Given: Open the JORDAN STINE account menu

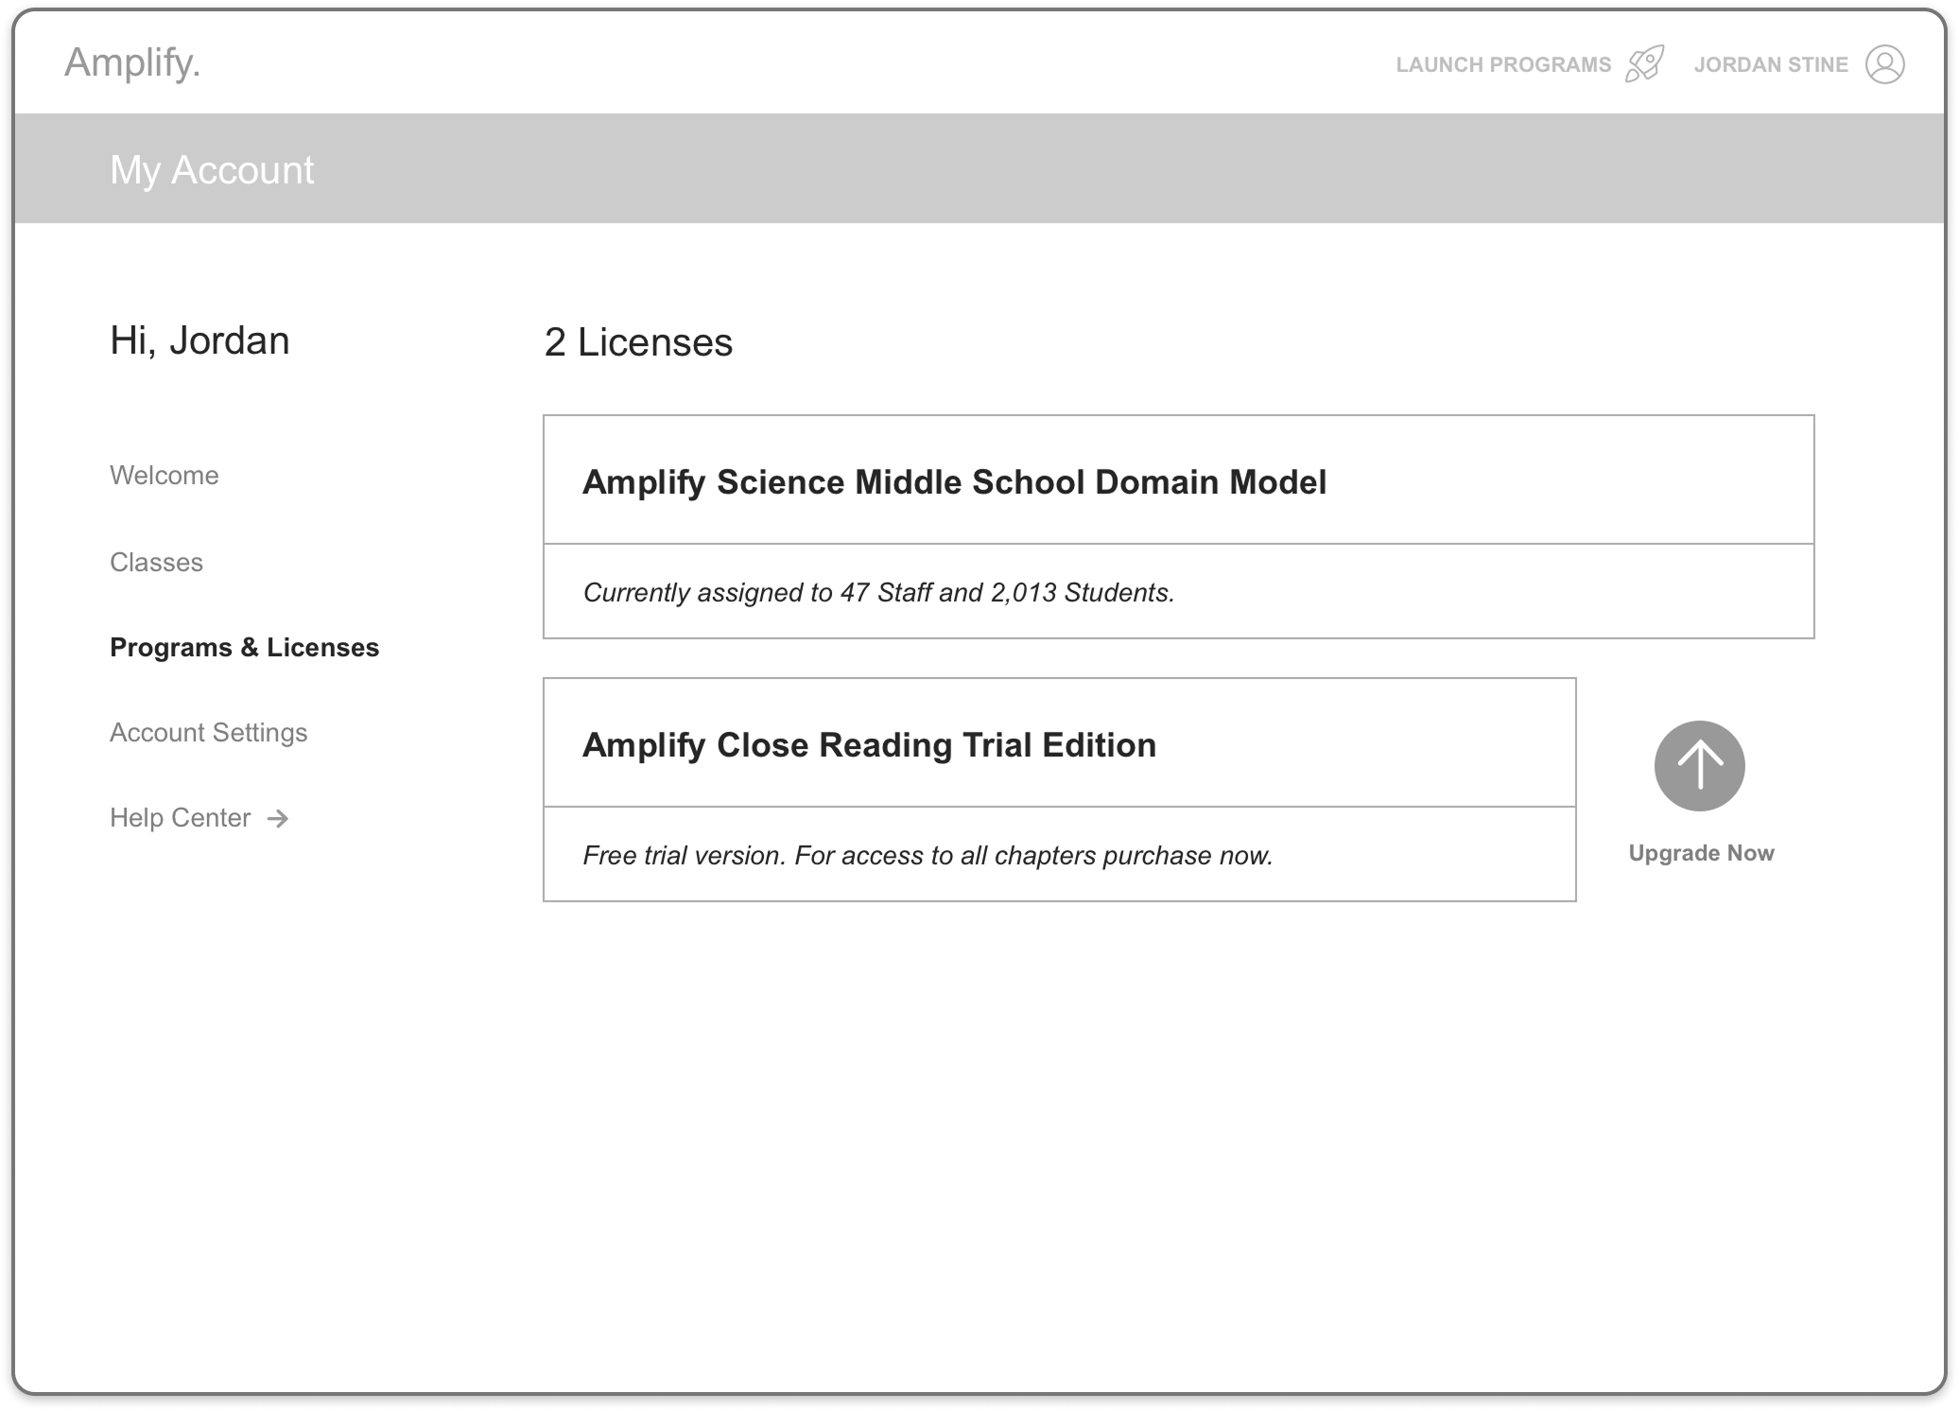Looking at the screenshot, I should click(x=1771, y=64).
